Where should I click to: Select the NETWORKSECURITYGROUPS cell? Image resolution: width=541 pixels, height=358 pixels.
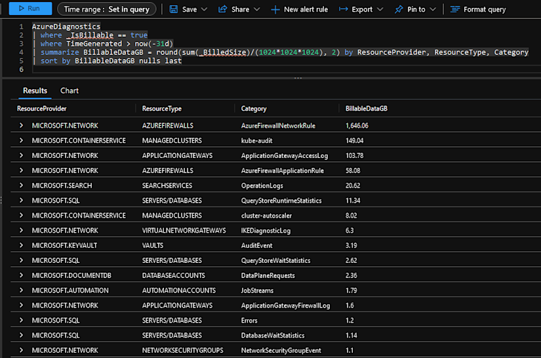[x=182, y=350]
